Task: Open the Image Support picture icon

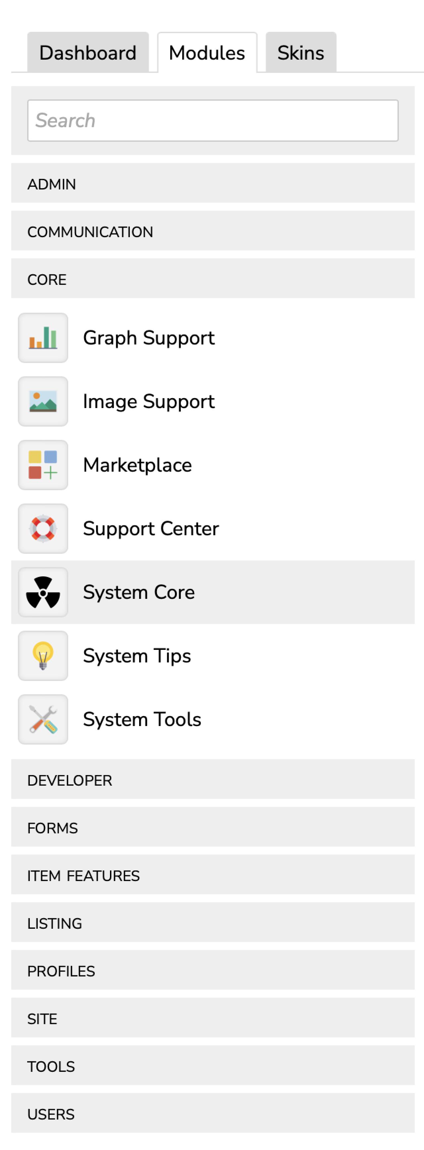Action: tap(43, 401)
